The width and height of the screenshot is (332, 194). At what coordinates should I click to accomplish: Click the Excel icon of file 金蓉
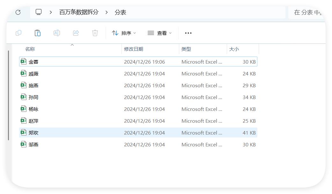24,62
